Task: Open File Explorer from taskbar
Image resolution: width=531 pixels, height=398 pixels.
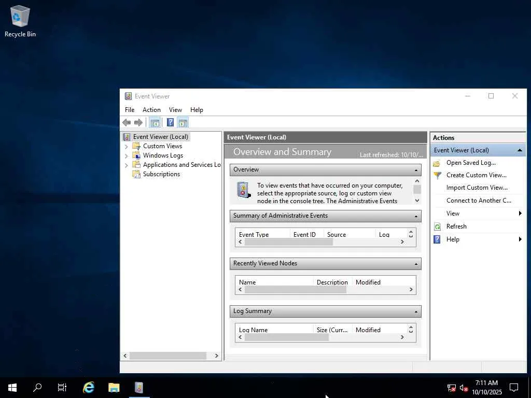Action: [114, 387]
